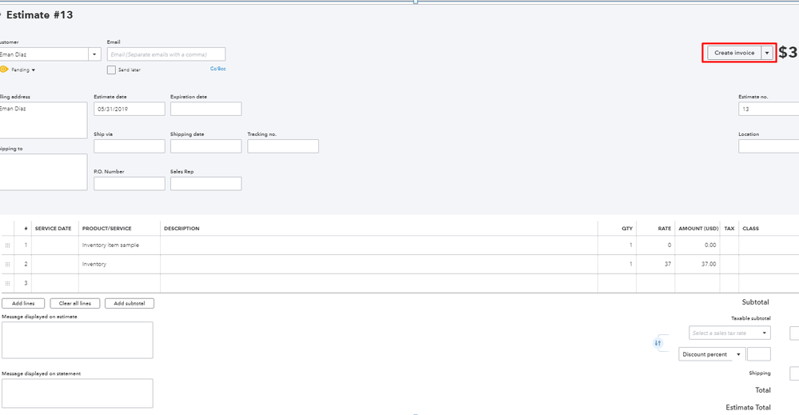Grab the drag handle of row 2
This screenshot has width=799, height=415.
tap(7, 265)
